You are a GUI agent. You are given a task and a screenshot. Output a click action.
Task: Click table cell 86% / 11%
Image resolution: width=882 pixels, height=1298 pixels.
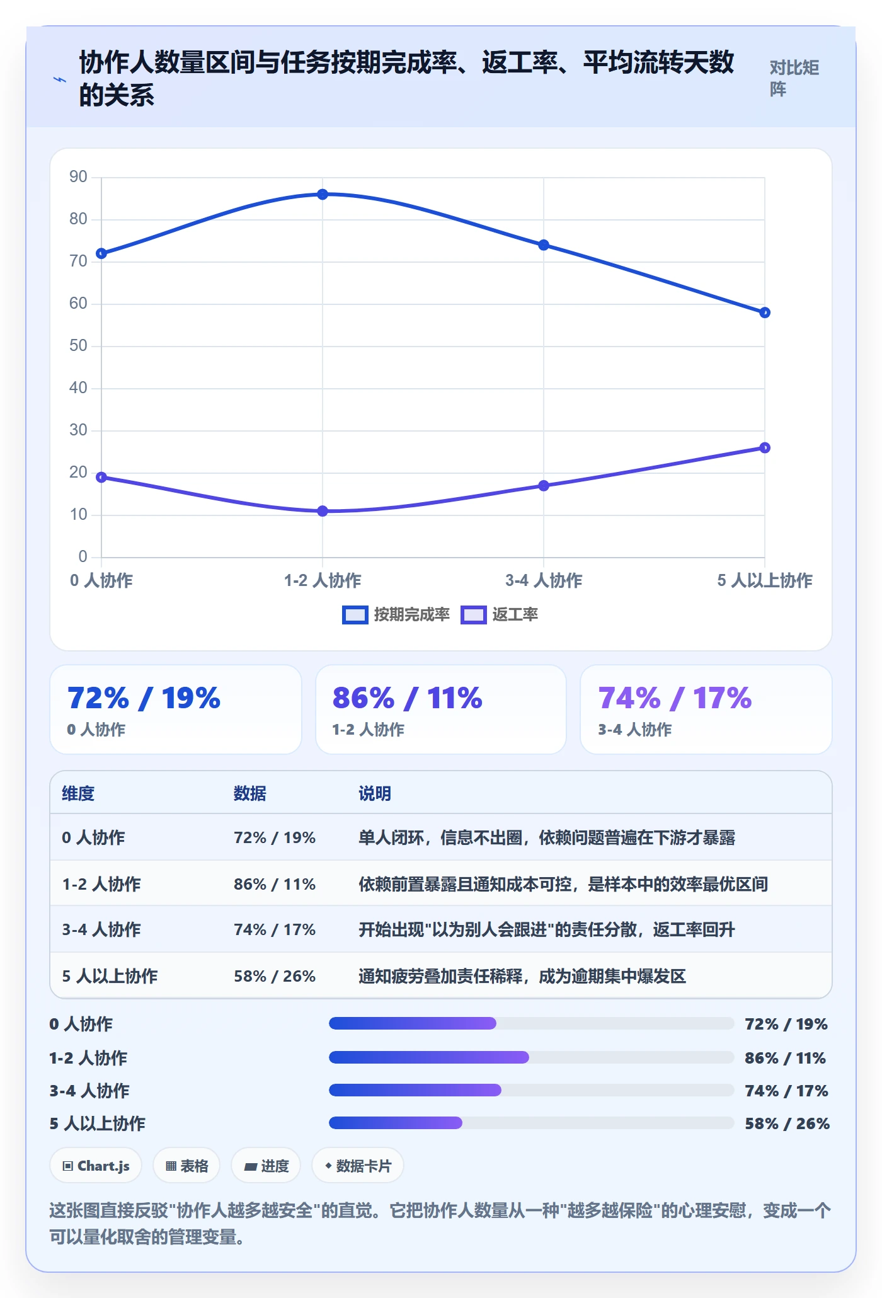click(275, 884)
